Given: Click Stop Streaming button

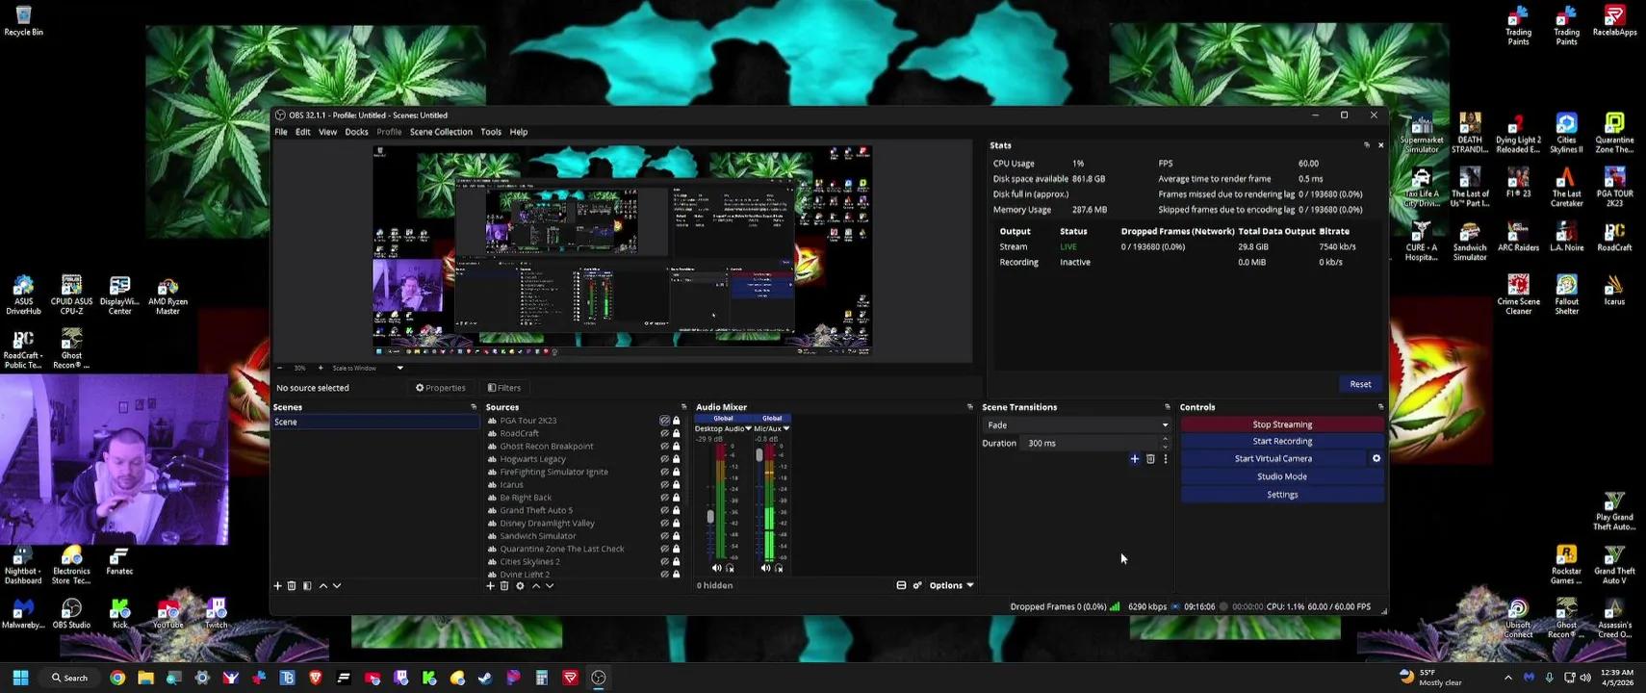Looking at the screenshot, I should click(1282, 424).
